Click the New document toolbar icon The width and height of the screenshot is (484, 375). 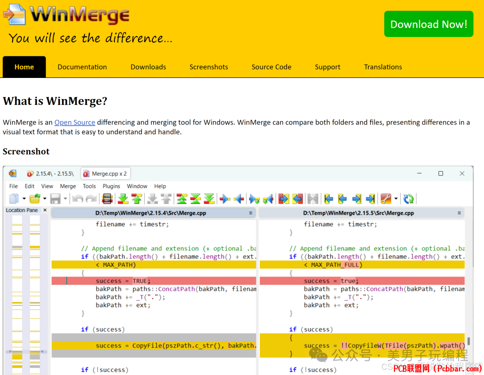pyautogui.click(x=14, y=199)
